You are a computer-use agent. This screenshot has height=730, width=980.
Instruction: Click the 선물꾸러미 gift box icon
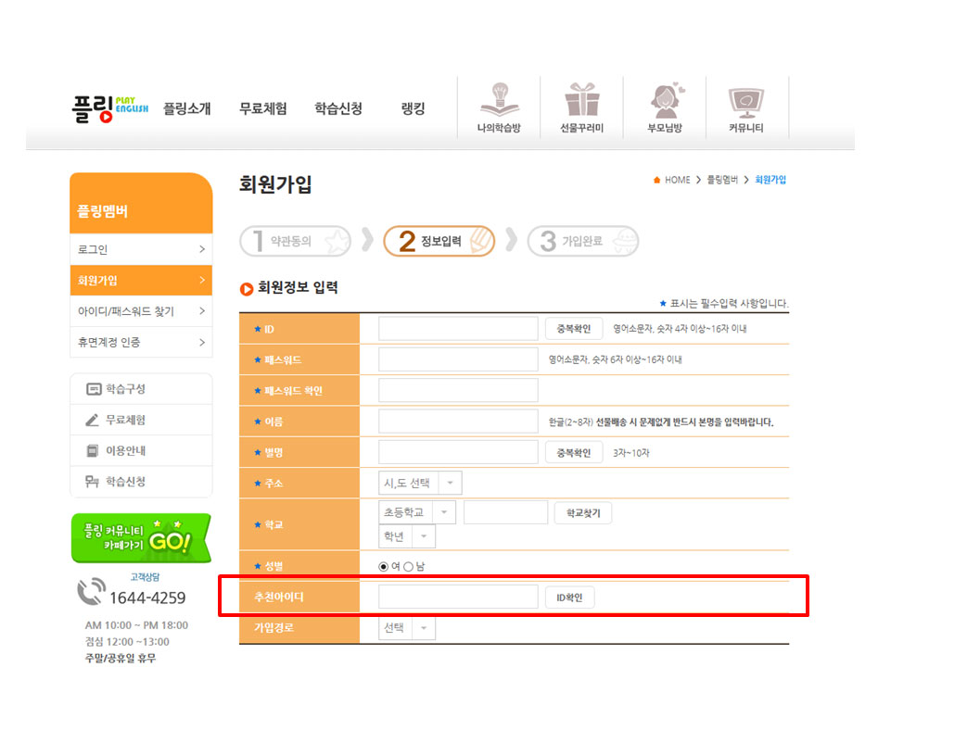tap(581, 100)
